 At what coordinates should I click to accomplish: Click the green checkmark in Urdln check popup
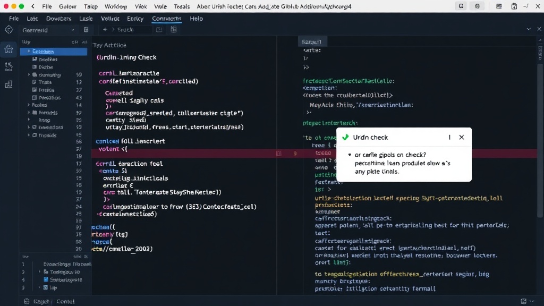point(345,137)
